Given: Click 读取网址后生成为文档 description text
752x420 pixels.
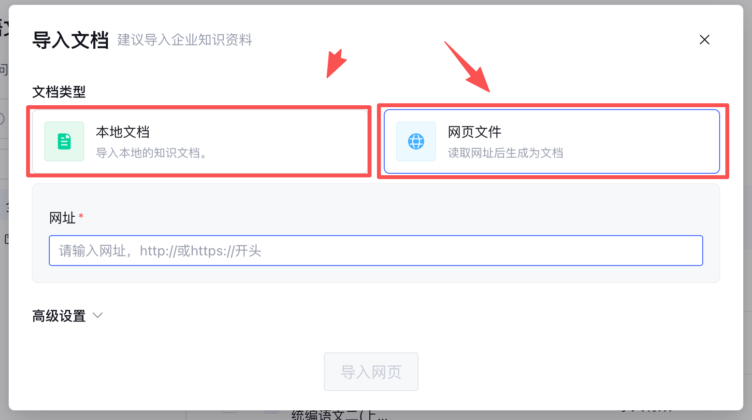Looking at the screenshot, I should click(x=506, y=153).
